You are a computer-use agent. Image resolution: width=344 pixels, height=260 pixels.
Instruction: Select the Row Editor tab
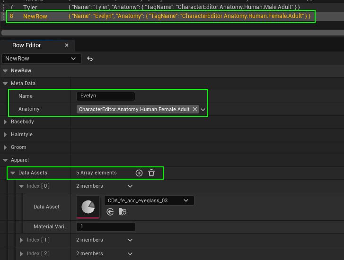coord(26,45)
